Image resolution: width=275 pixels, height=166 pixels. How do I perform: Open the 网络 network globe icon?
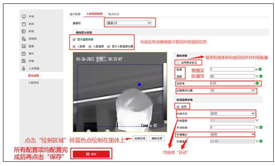pyautogui.click(x=24, y=31)
